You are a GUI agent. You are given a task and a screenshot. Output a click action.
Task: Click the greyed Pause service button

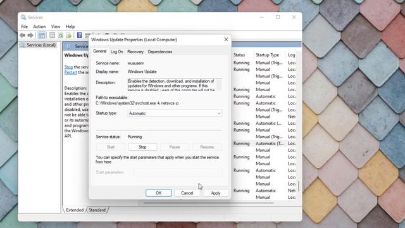175,147
